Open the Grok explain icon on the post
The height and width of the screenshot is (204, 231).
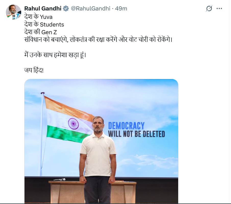point(209,8)
